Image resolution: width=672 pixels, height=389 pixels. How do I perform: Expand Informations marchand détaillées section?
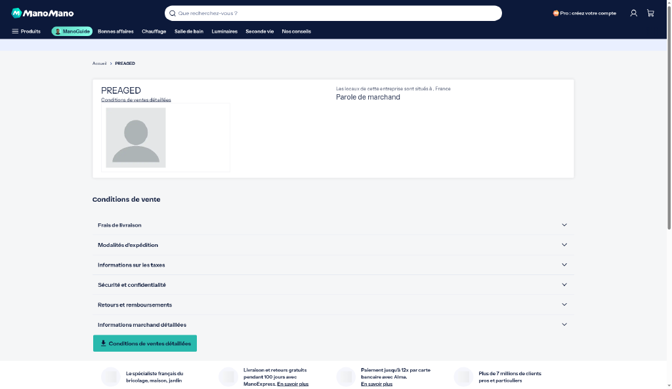333,325
